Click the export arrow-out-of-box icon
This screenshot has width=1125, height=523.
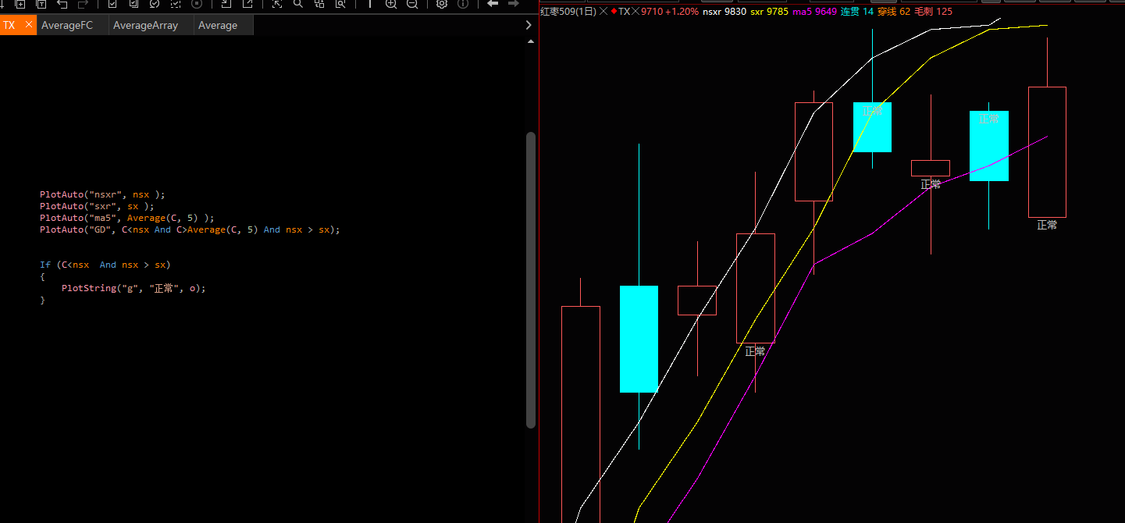(247, 4)
